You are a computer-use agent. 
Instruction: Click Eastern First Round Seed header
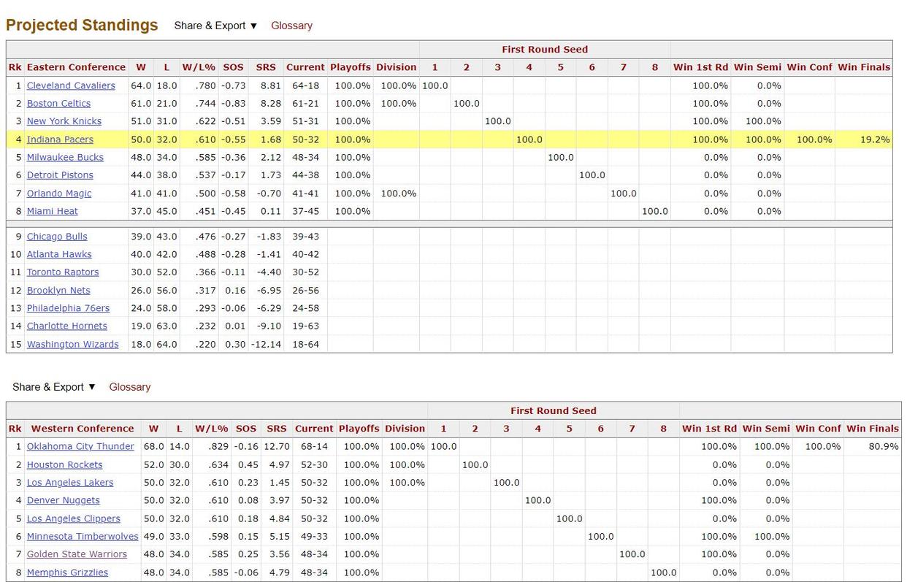pyautogui.click(x=545, y=50)
